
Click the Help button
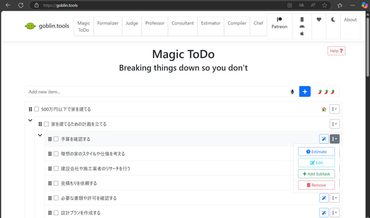pyautogui.click(x=336, y=51)
